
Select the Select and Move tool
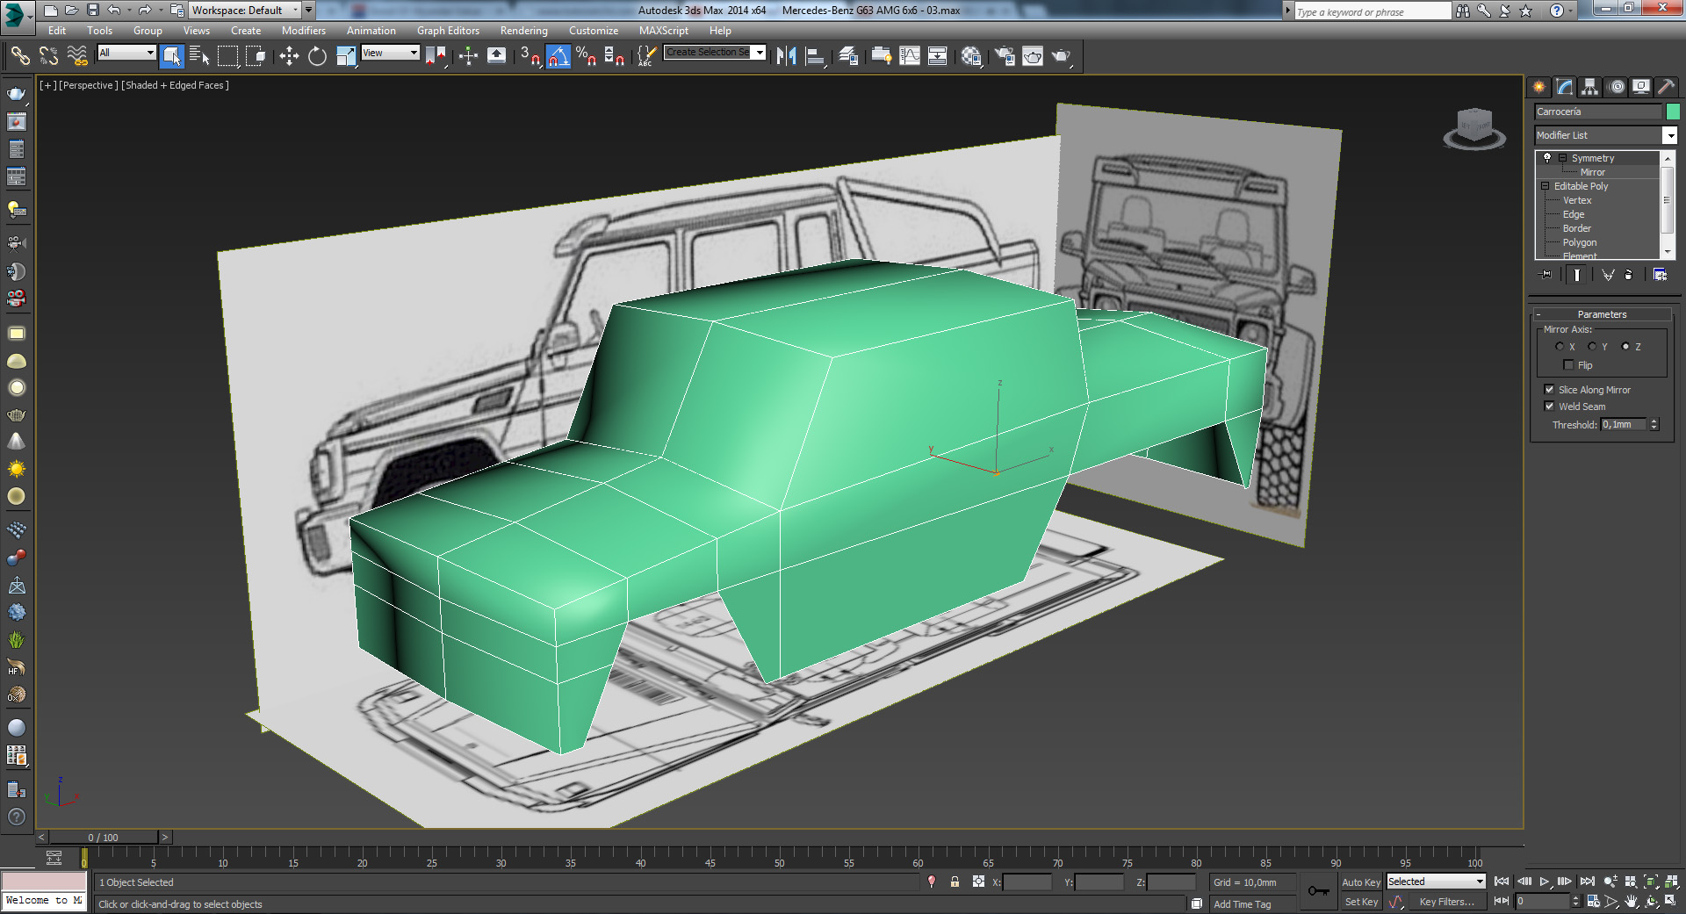click(289, 56)
